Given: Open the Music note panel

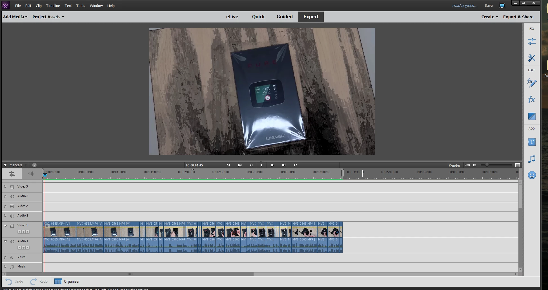Looking at the screenshot, I should pyautogui.click(x=532, y=159).
